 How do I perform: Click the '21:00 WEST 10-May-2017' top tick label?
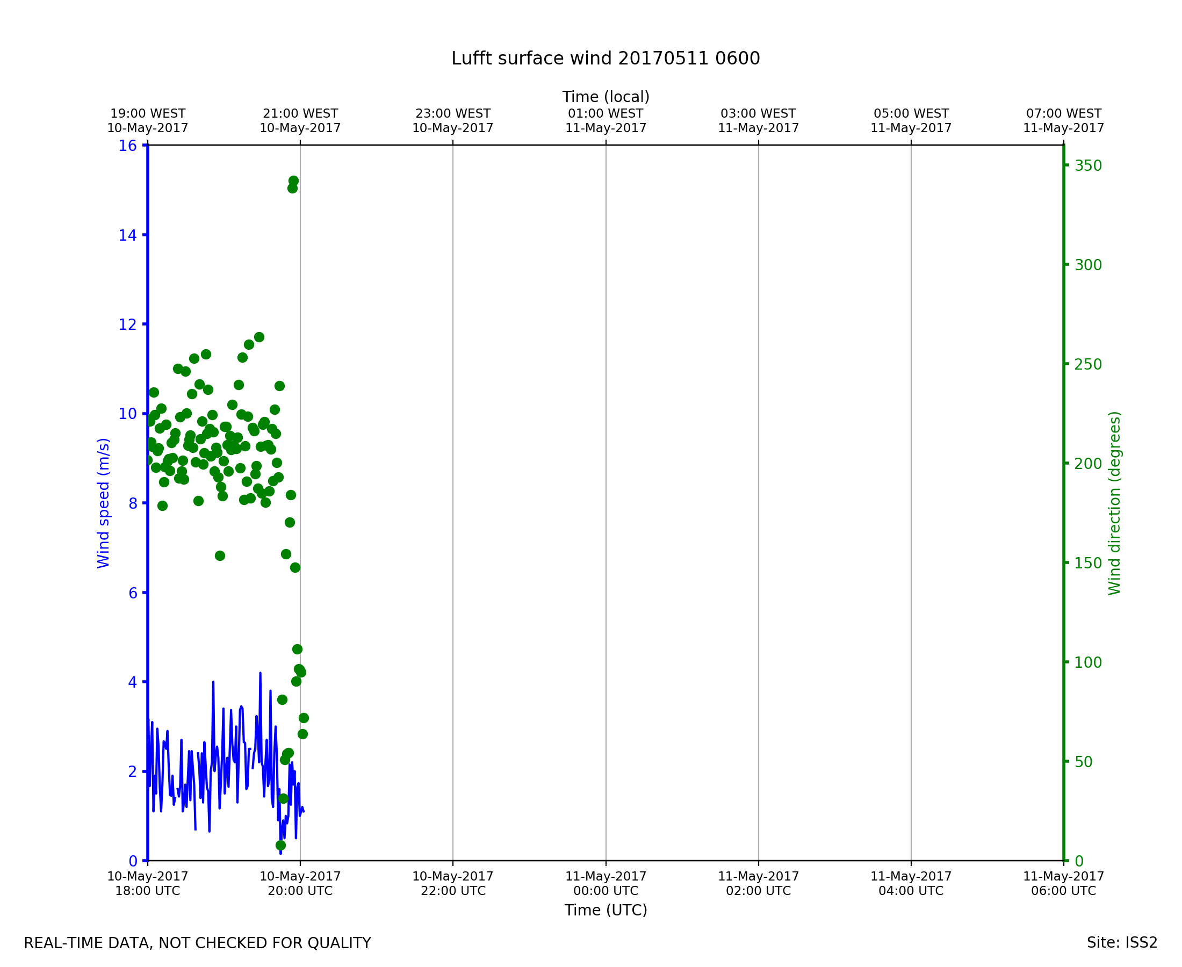click(x=300, y=121)
